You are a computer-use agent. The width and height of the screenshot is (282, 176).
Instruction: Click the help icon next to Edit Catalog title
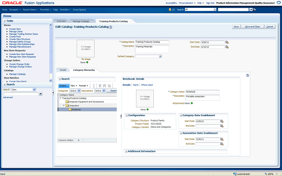111,27
